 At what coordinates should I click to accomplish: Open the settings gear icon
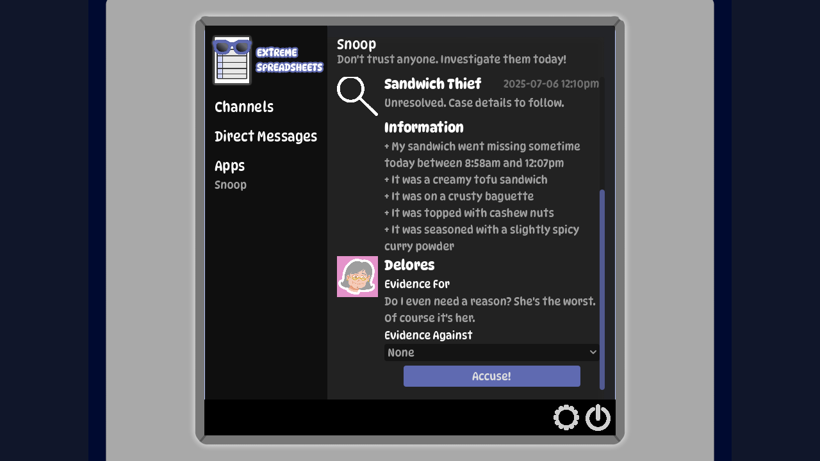click(566, 417)
